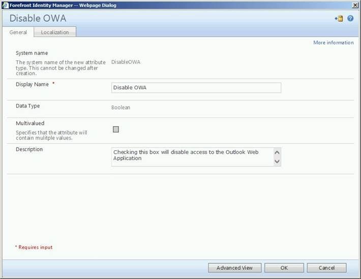Click the 'Multivalued' label text

(30, 123)
